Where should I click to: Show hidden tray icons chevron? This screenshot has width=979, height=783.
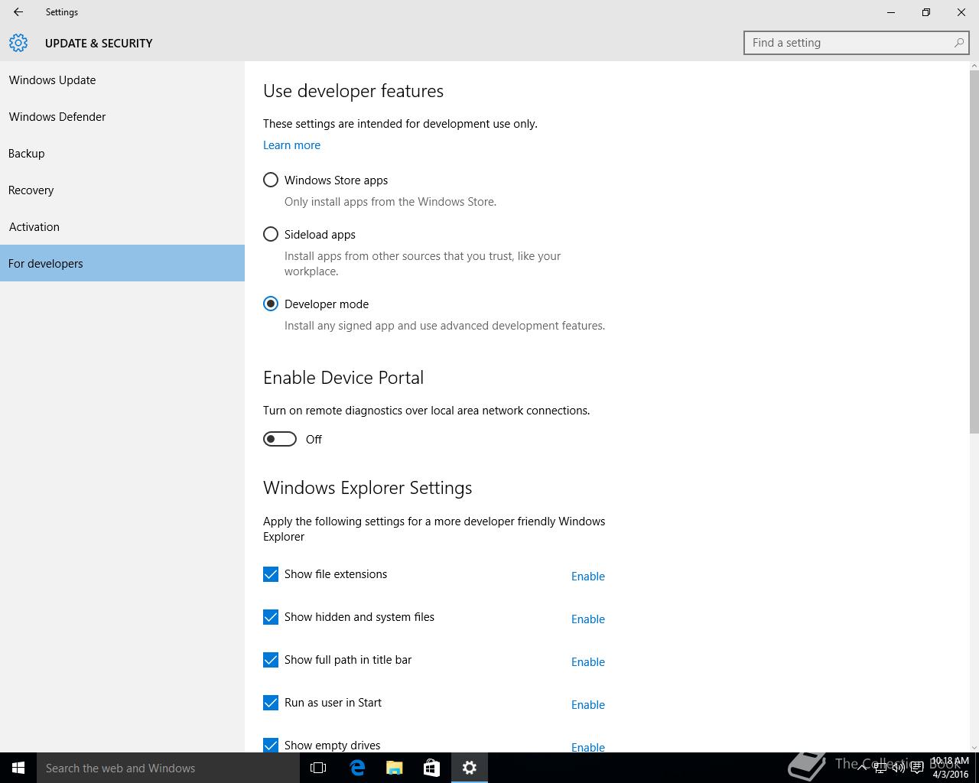point(862,768)
